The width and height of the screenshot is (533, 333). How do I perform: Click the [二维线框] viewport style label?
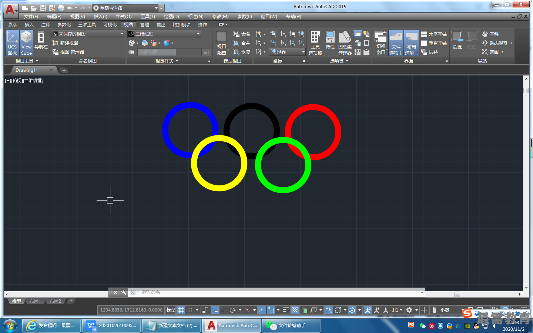(34, 81)
